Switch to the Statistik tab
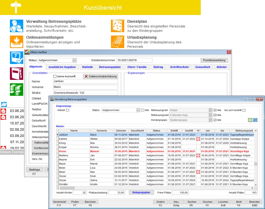Screen dimensions: 265x209 coord(87,67)
